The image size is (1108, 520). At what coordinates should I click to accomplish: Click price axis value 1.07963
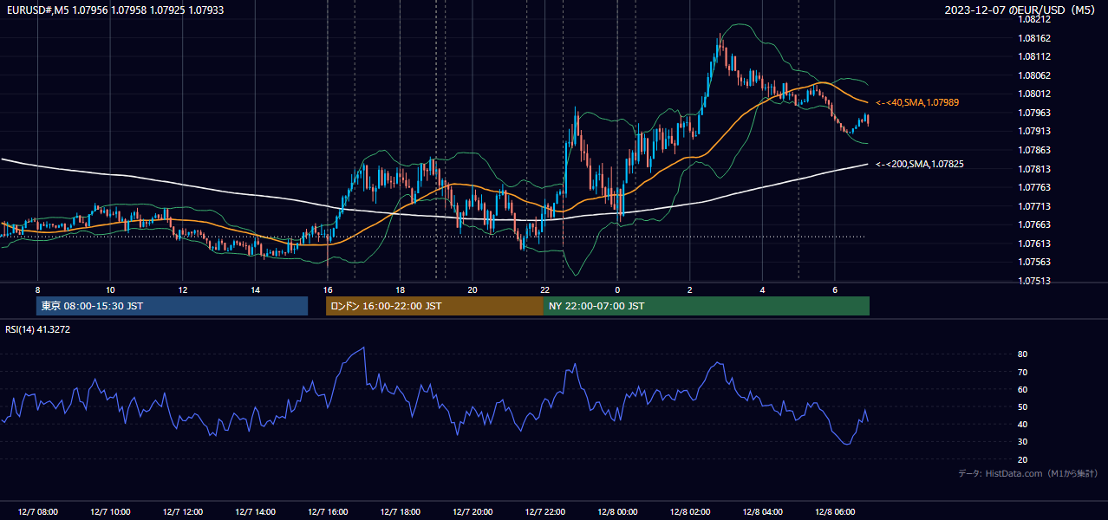(x=1033, y=113)
